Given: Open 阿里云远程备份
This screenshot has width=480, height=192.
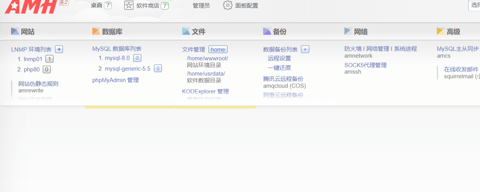Looking at the screenshot, I should [x=283, y=95].
